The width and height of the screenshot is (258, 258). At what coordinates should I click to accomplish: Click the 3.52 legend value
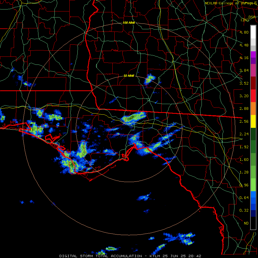tap(244, 83)
